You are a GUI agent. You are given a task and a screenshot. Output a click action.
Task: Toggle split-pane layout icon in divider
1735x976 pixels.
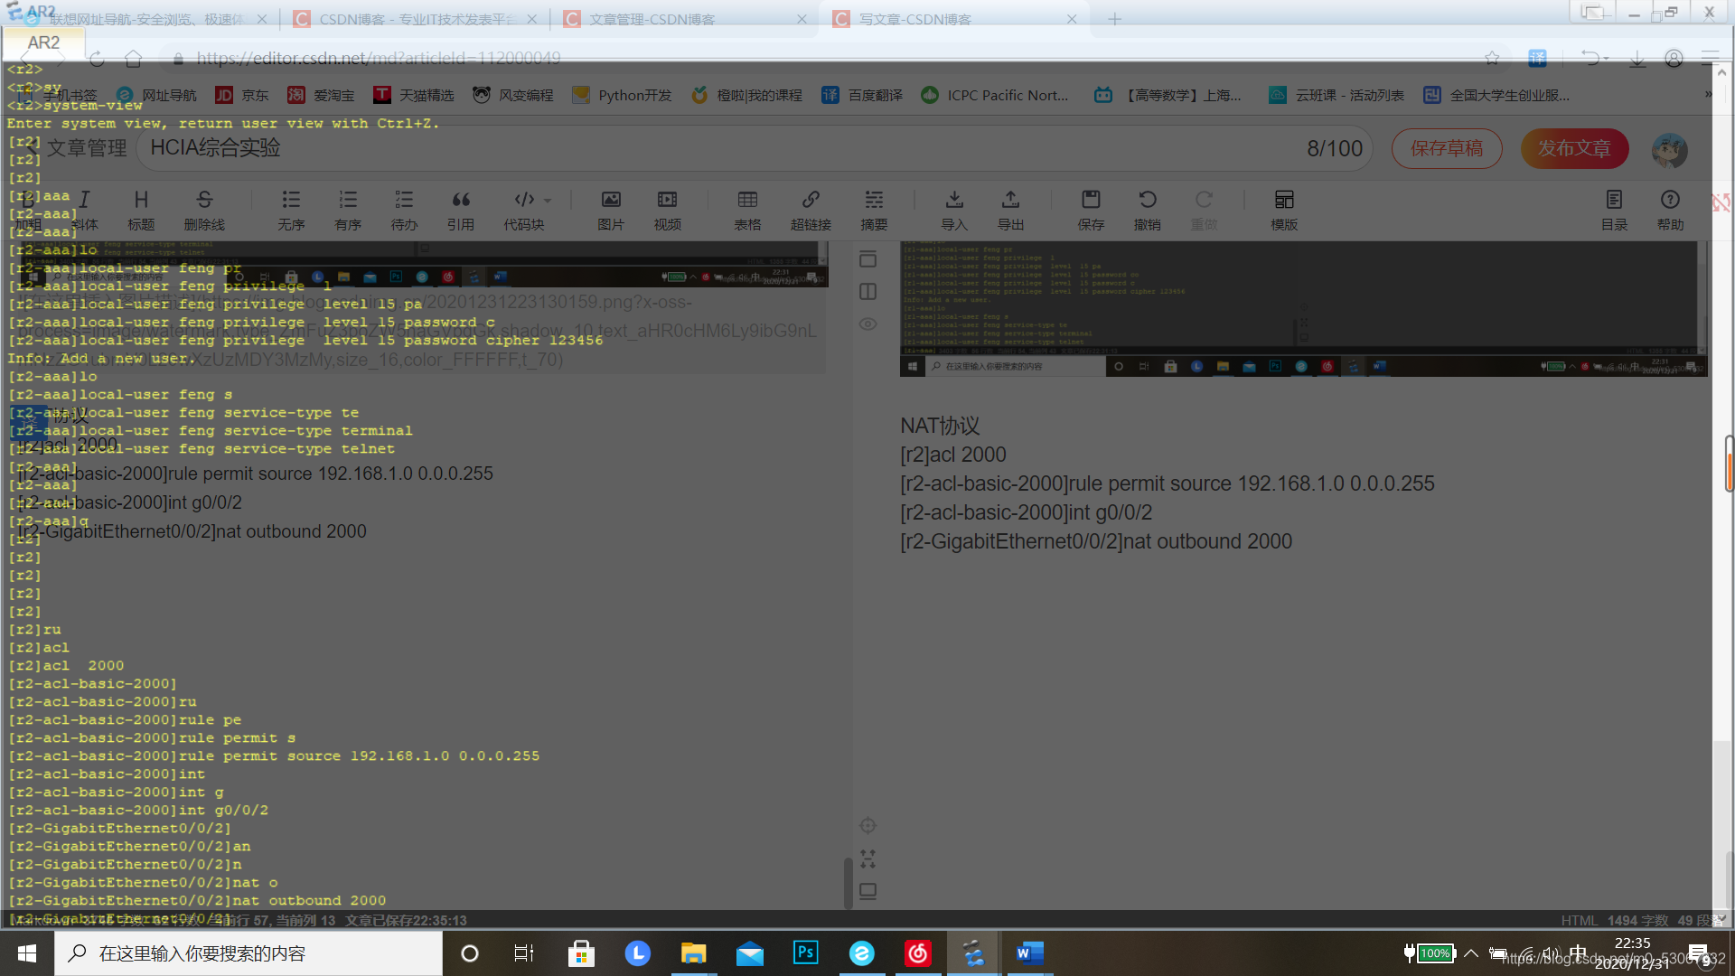[x=867, y=291]
